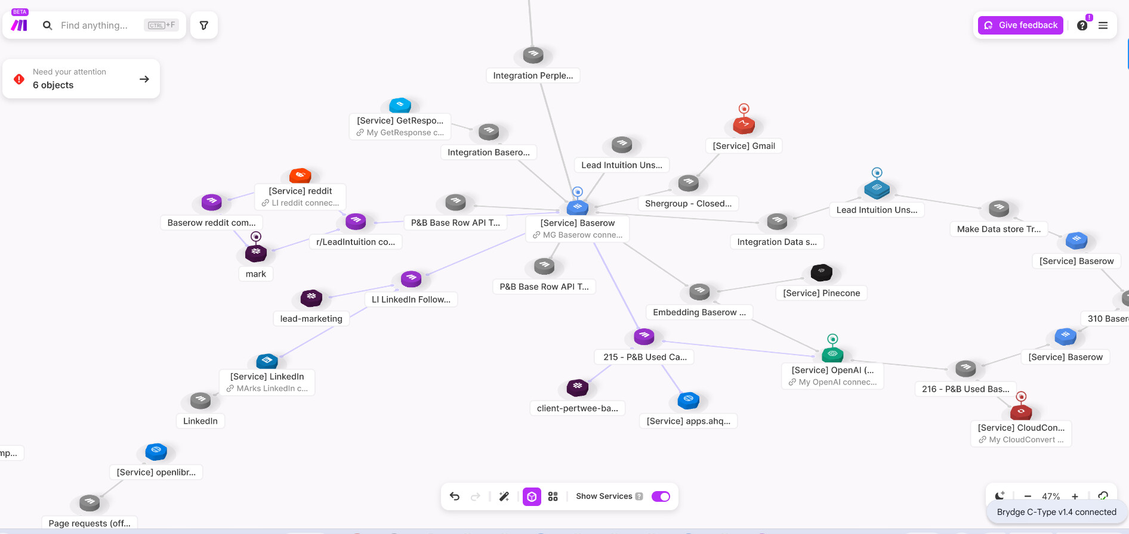Select the grey Make Data store Tr node
Screen dimensions: 1129x534
click(999, 209)
